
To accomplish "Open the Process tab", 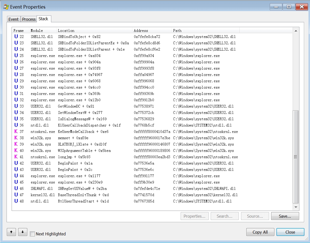I will click(x=29, y=19).
